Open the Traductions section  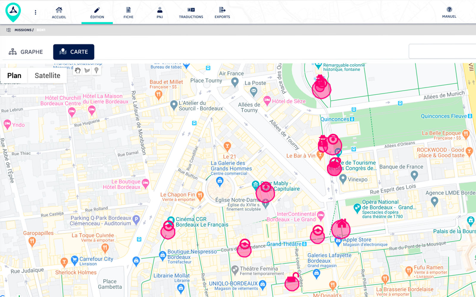pyautogui.click(x=191, y=13)
